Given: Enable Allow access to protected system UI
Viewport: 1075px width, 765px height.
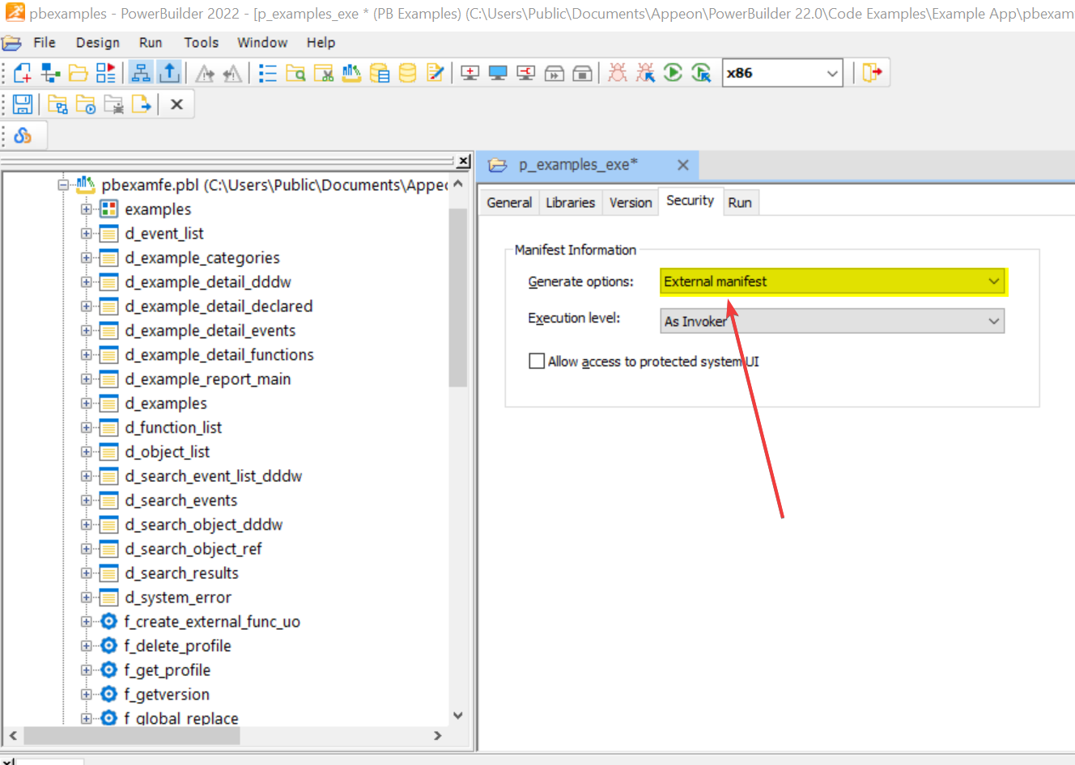Looking at the screenshot, I should click(537, 361).
